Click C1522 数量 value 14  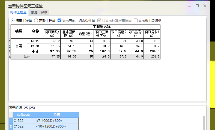85,41
